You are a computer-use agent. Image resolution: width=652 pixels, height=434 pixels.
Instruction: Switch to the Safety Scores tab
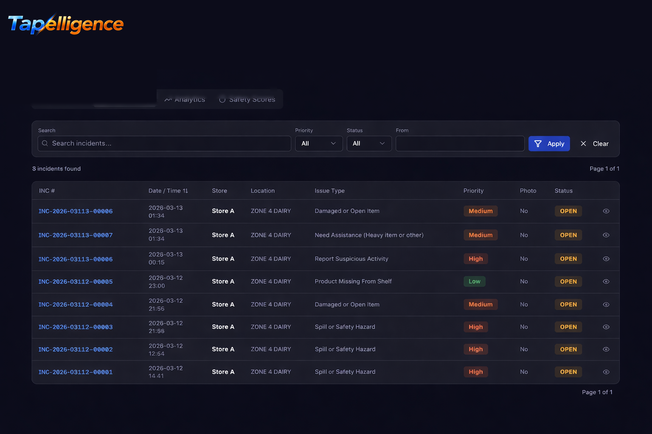click(247, 100)
